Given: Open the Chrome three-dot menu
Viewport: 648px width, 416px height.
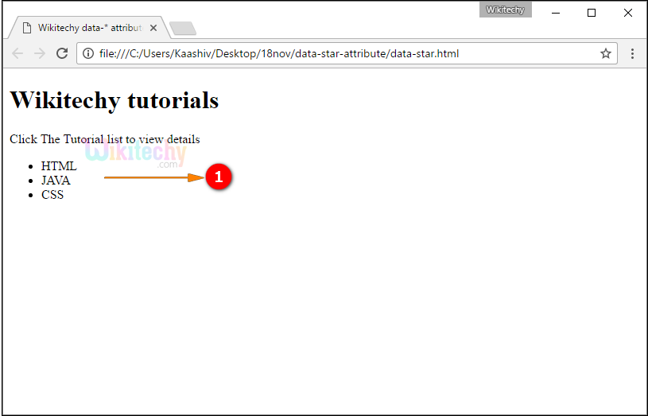Looking at the screenshot, I should coord(632,53).
